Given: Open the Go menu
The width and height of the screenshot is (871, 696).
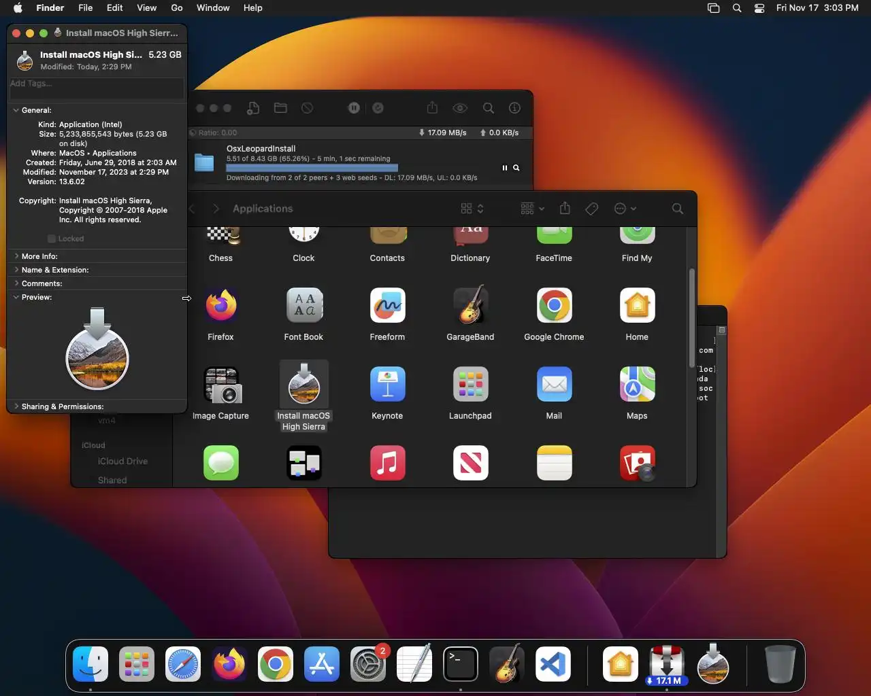Looking at the screenshot, I should 177,7.
